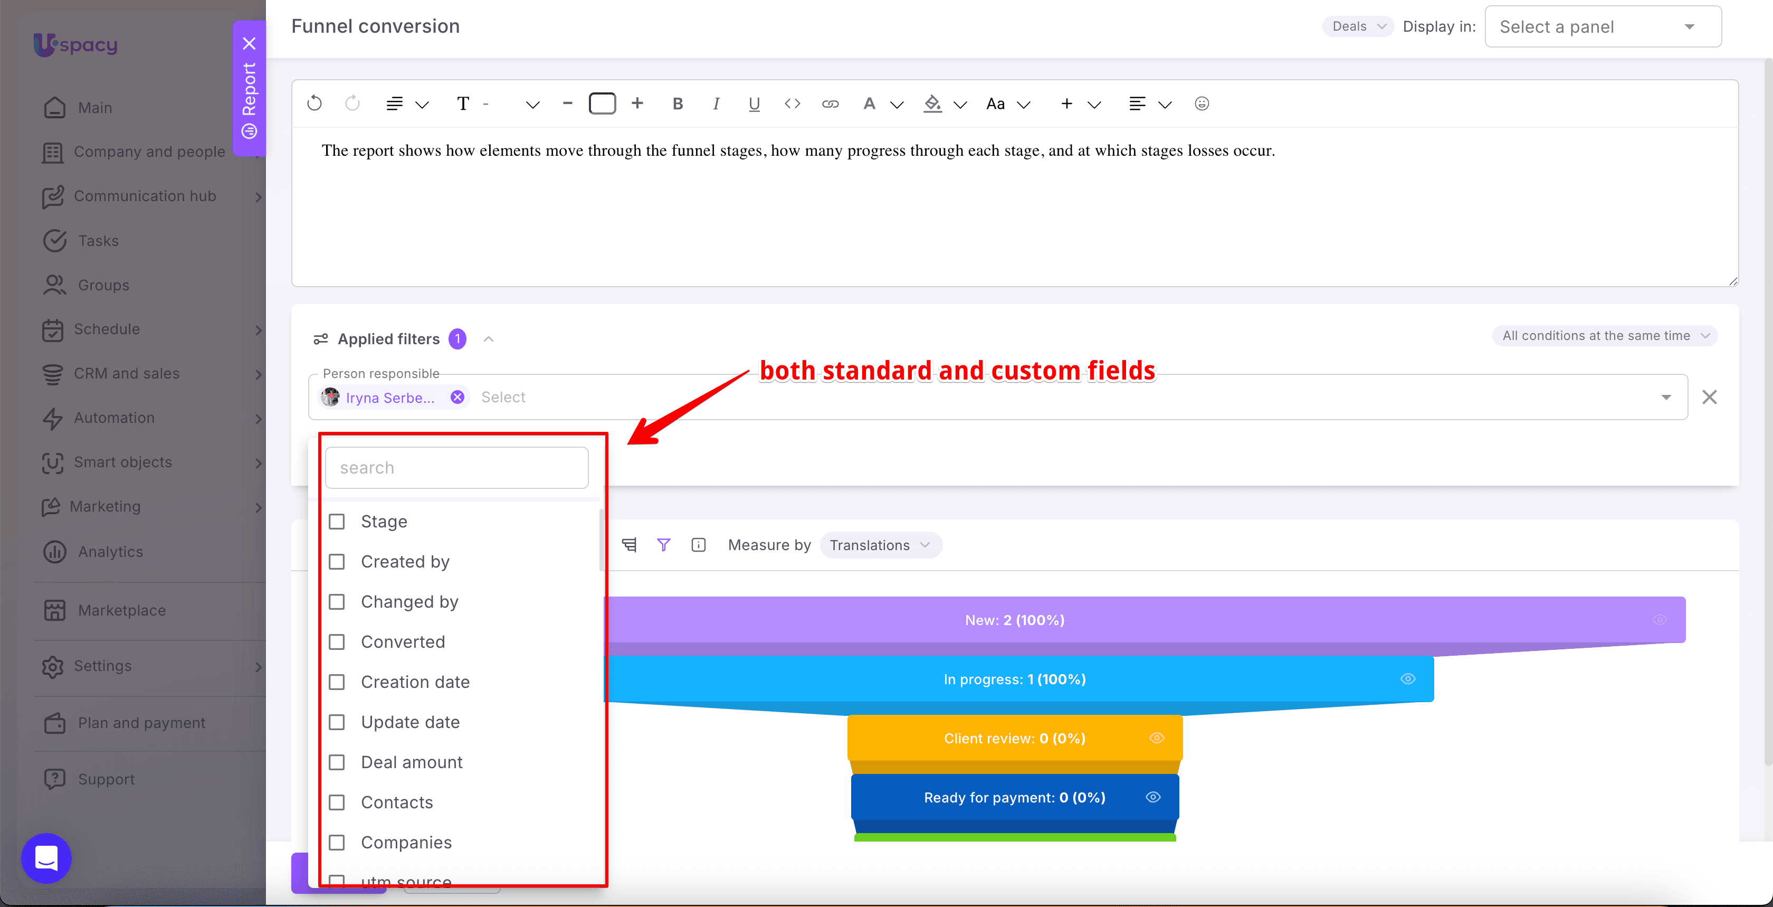Viewport: 1773px width, 907px height.
Task: Open the chat support bubble
Action: coord(46,858)
